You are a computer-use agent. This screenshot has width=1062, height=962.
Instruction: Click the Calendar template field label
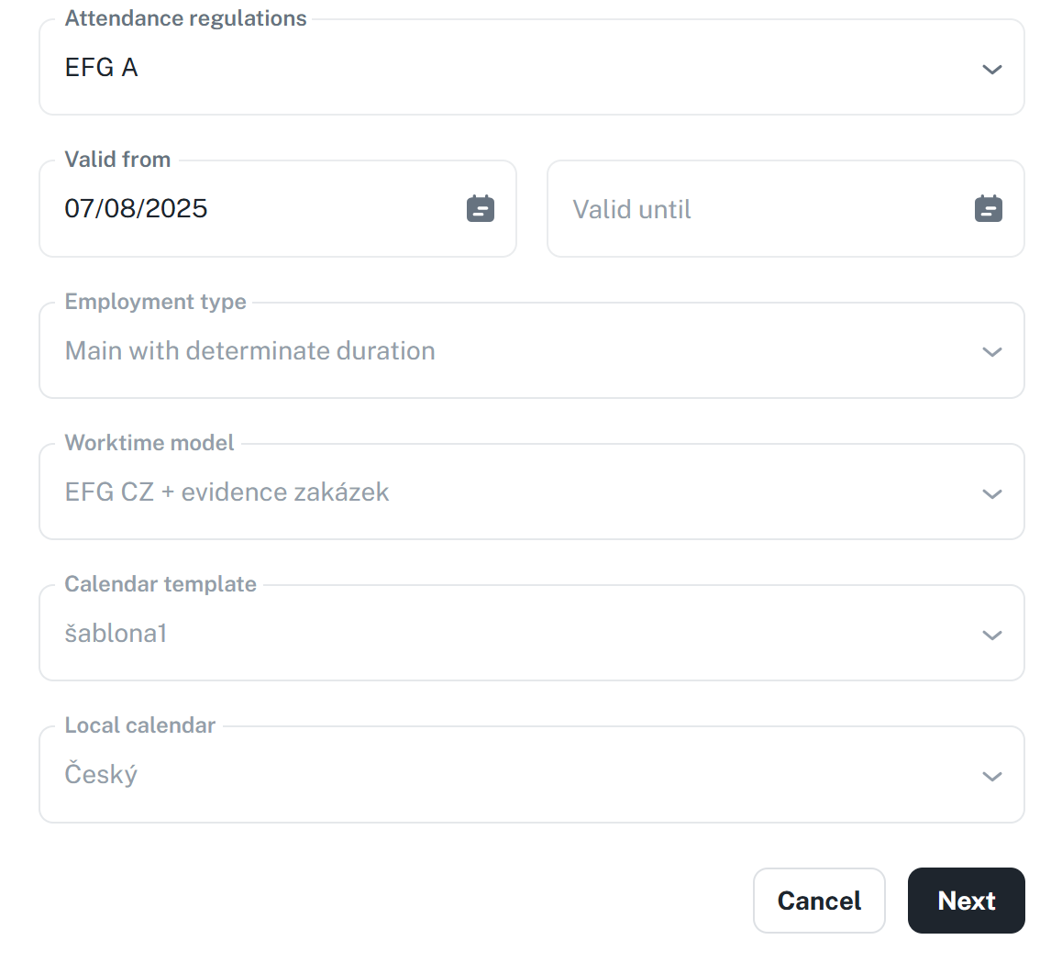pyautogui.click(x=161, y=584)
